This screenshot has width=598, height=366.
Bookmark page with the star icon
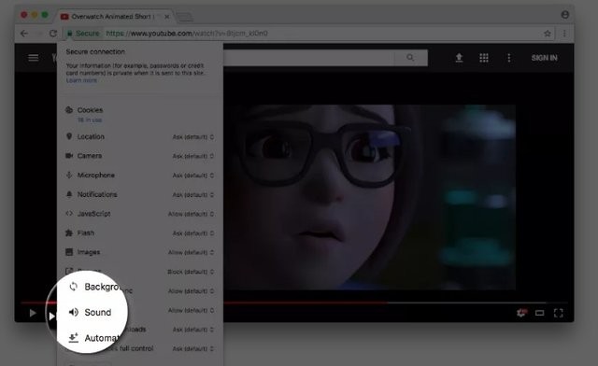pyautogui.click(x=548, y=34)
